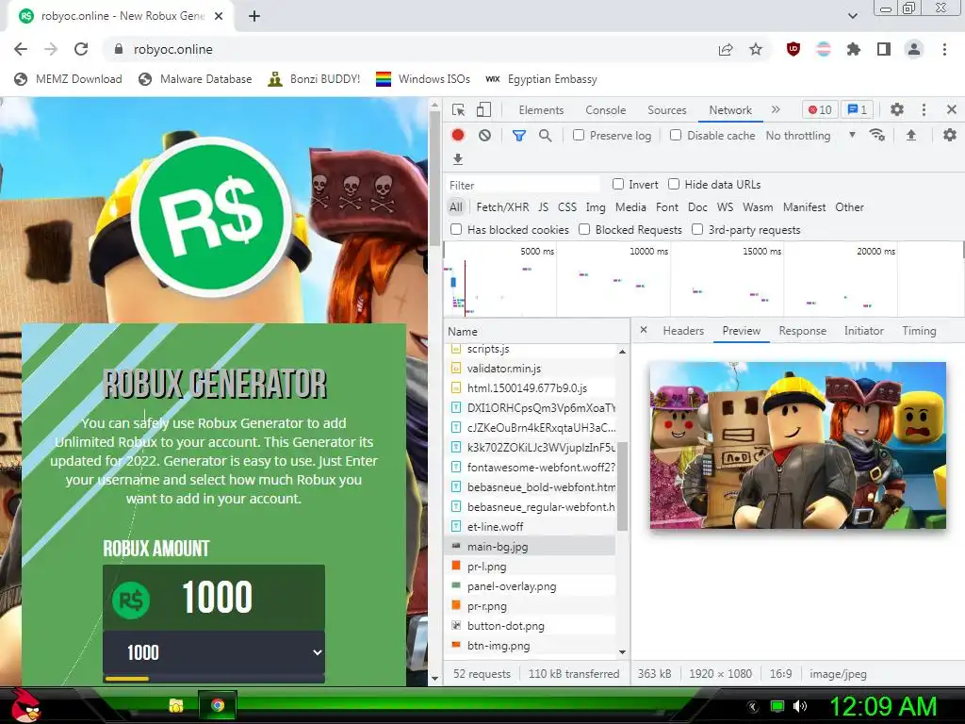The image size is (965, 724).
Task: Filter requests by Img type
Action: tap(596, 207)
